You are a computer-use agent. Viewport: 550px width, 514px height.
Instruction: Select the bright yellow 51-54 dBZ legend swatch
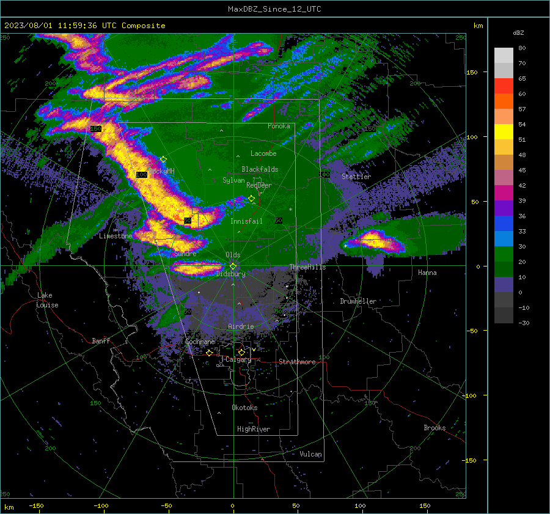[x=504, y=132]
